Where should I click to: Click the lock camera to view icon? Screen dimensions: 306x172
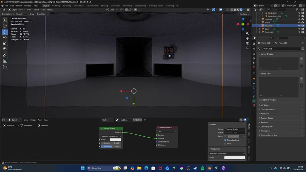[x=247, y=48]
